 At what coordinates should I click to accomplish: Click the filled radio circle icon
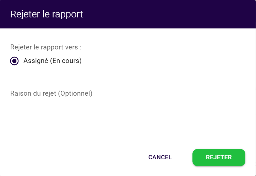(15, 61)
